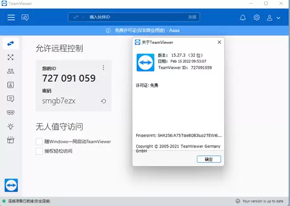Open the Computers & Contacts sidebar icon
The height and width of the screenshot is (206, 290).
point(10,85)
